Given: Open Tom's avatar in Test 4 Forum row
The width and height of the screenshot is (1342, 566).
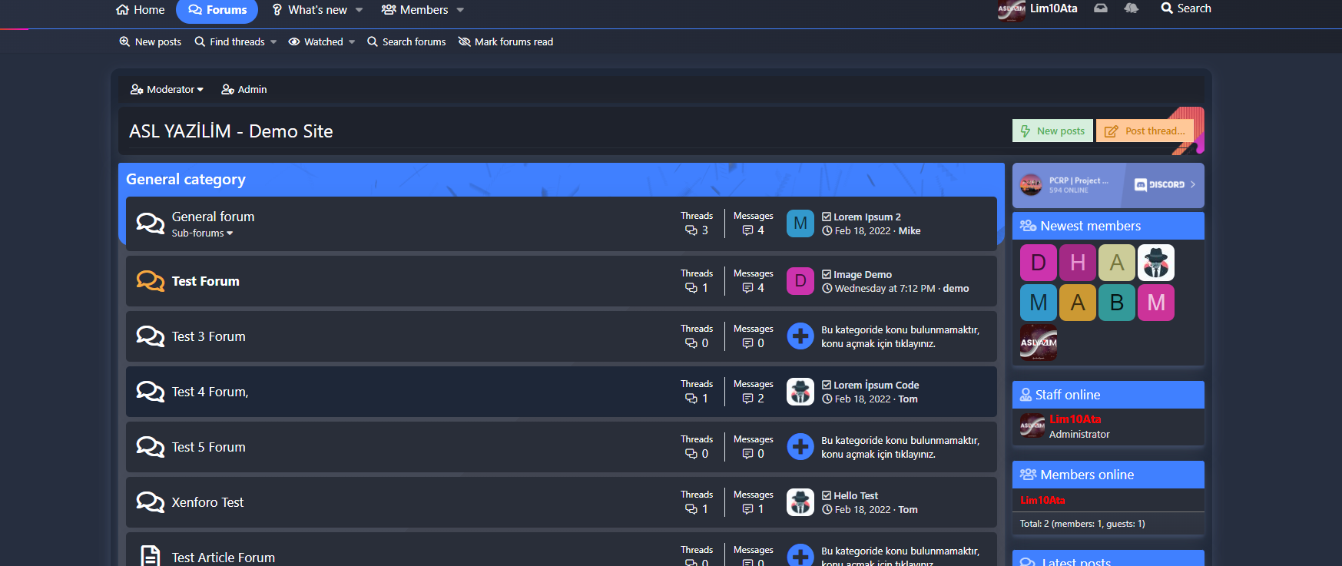Looking at the screenshot, I should coord(800,392).
